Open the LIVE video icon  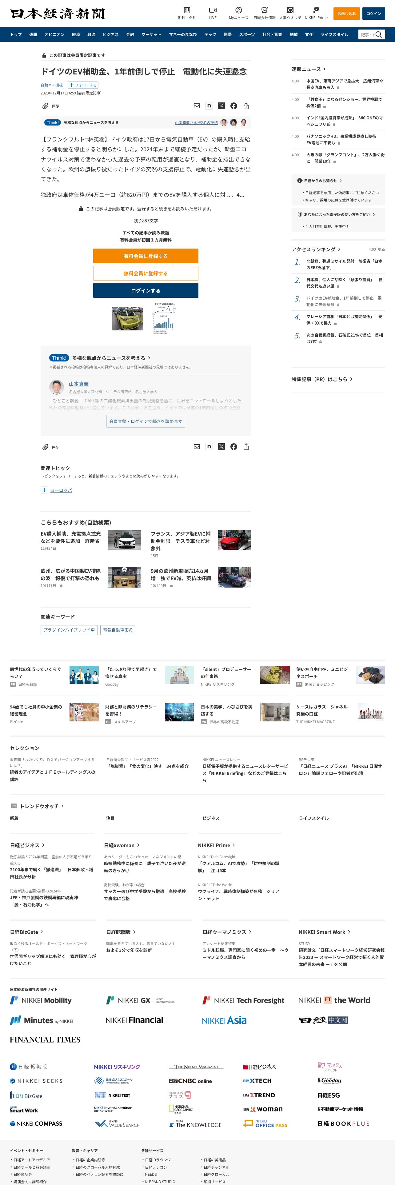click(213, 10)
